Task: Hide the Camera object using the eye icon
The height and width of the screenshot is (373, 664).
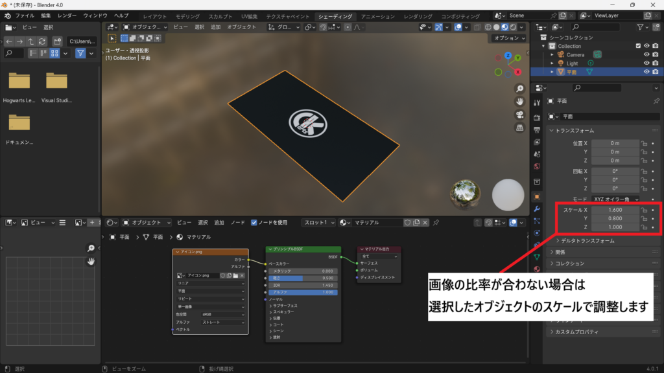Action: (646, 54)
